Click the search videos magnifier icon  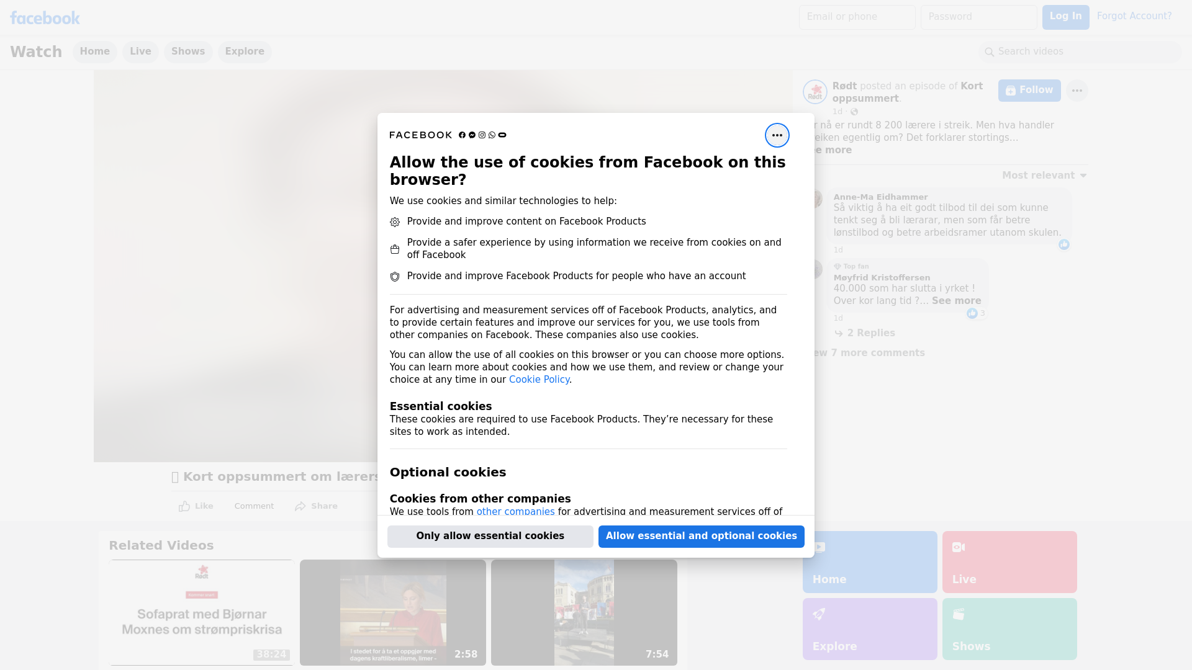pyautogui.click(x=990, y=52)
